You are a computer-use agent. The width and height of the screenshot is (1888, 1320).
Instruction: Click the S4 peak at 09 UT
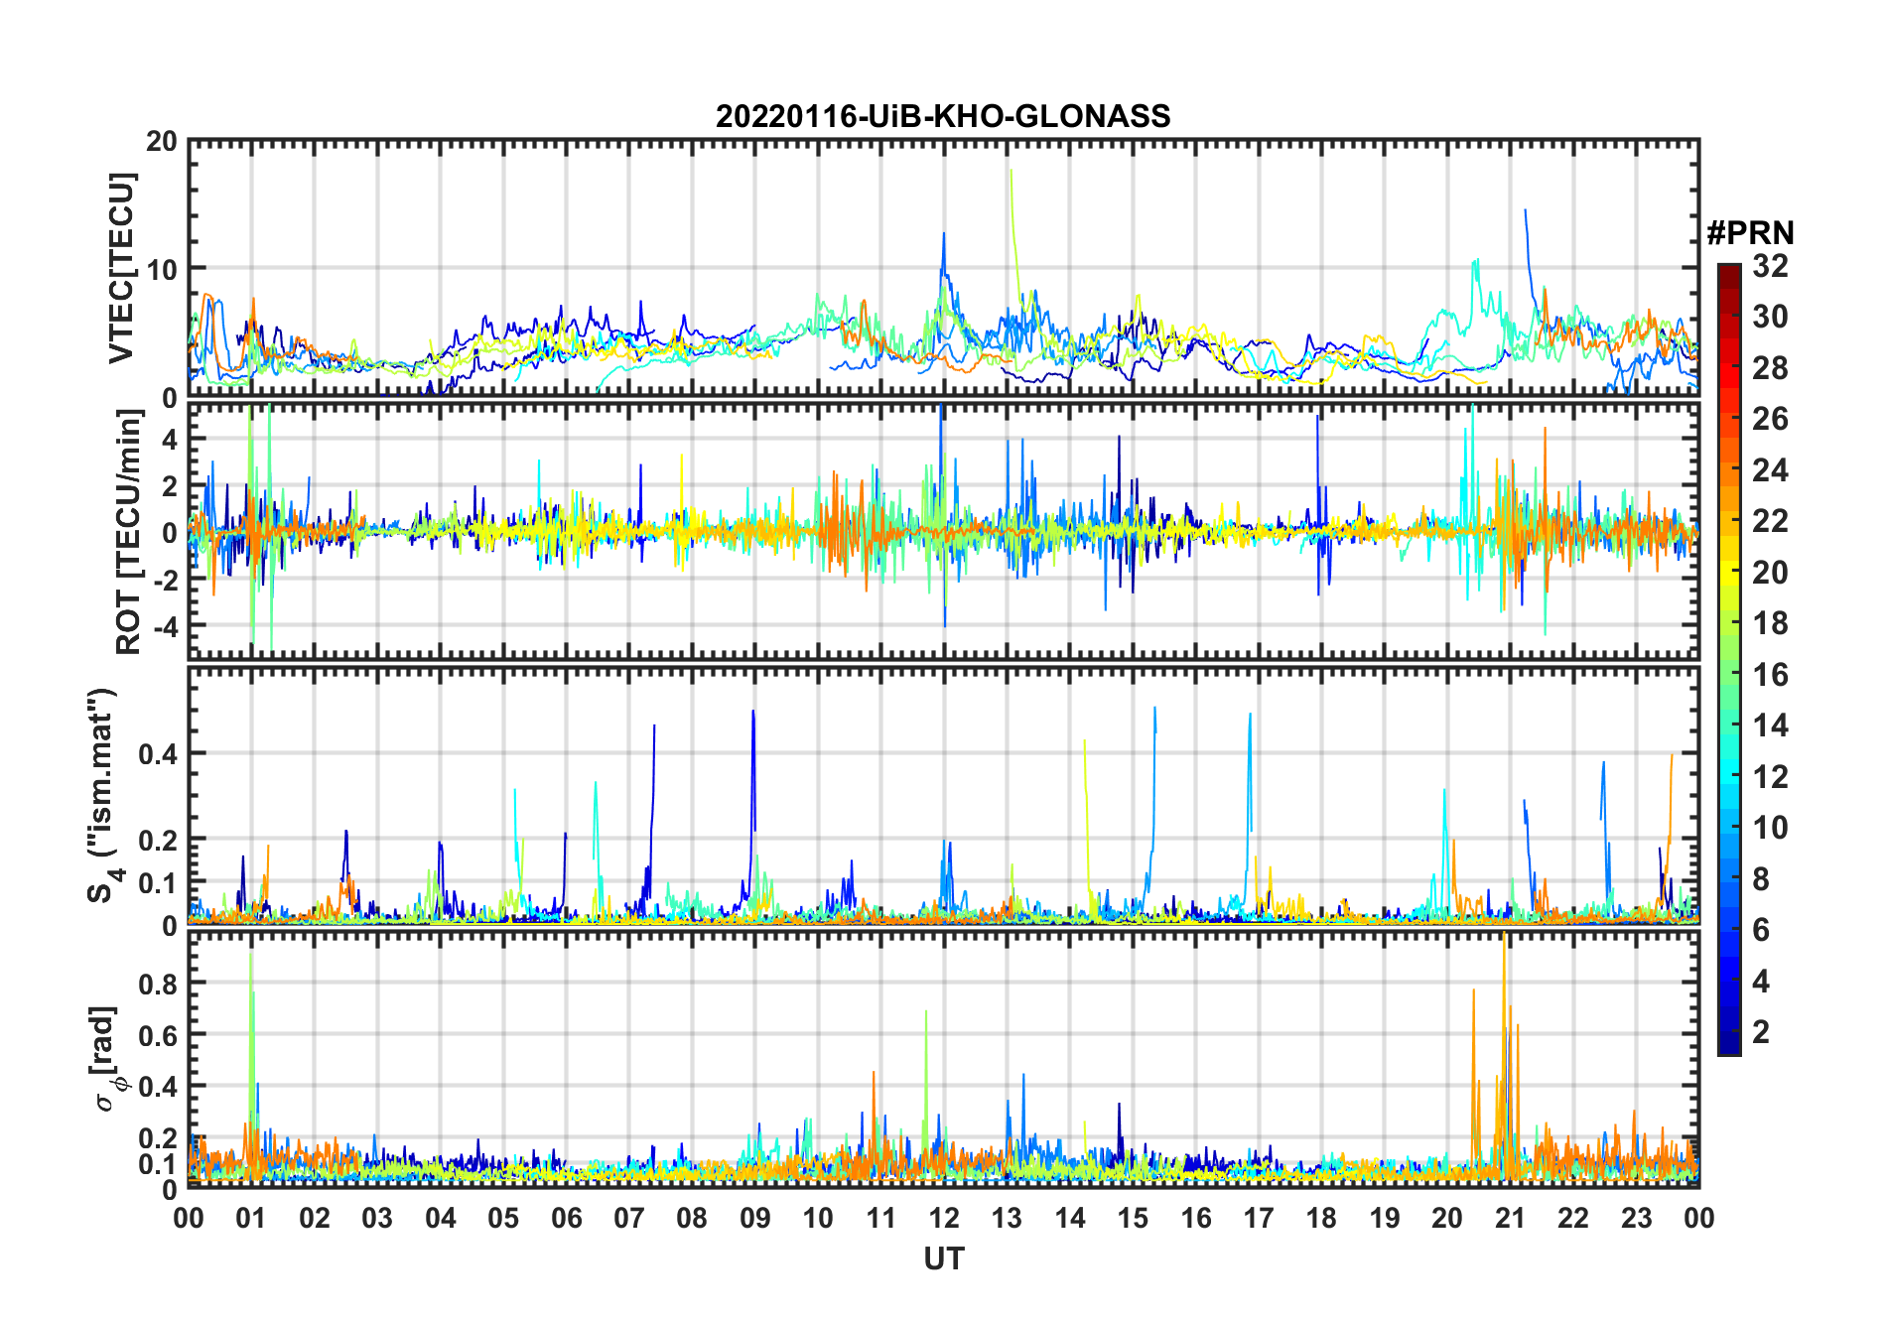753,769
